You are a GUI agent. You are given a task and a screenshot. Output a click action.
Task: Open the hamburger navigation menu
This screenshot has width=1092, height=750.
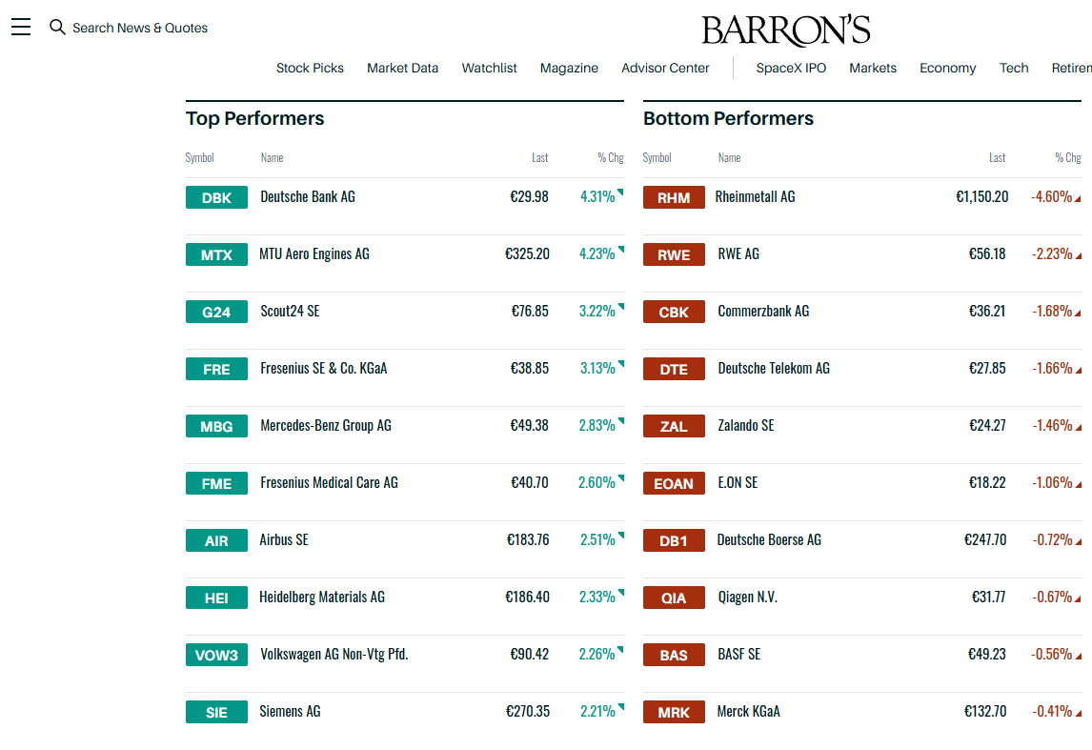point(21,27)
